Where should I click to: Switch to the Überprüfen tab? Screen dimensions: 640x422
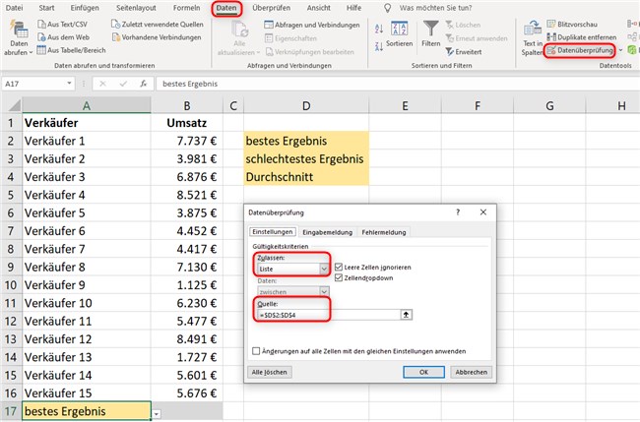coord(272,8)
